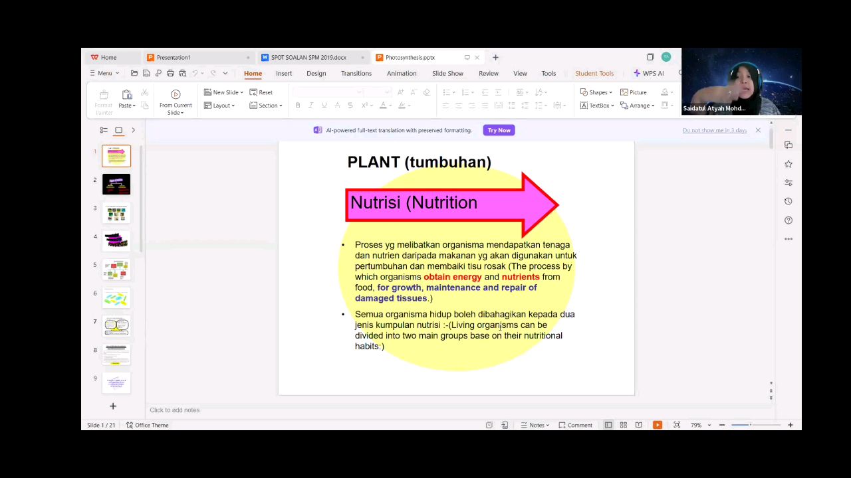Viewport: 851px width, 478px height.
Task: Add a new slide with plus icon below thumbnails
Action: 113,406
